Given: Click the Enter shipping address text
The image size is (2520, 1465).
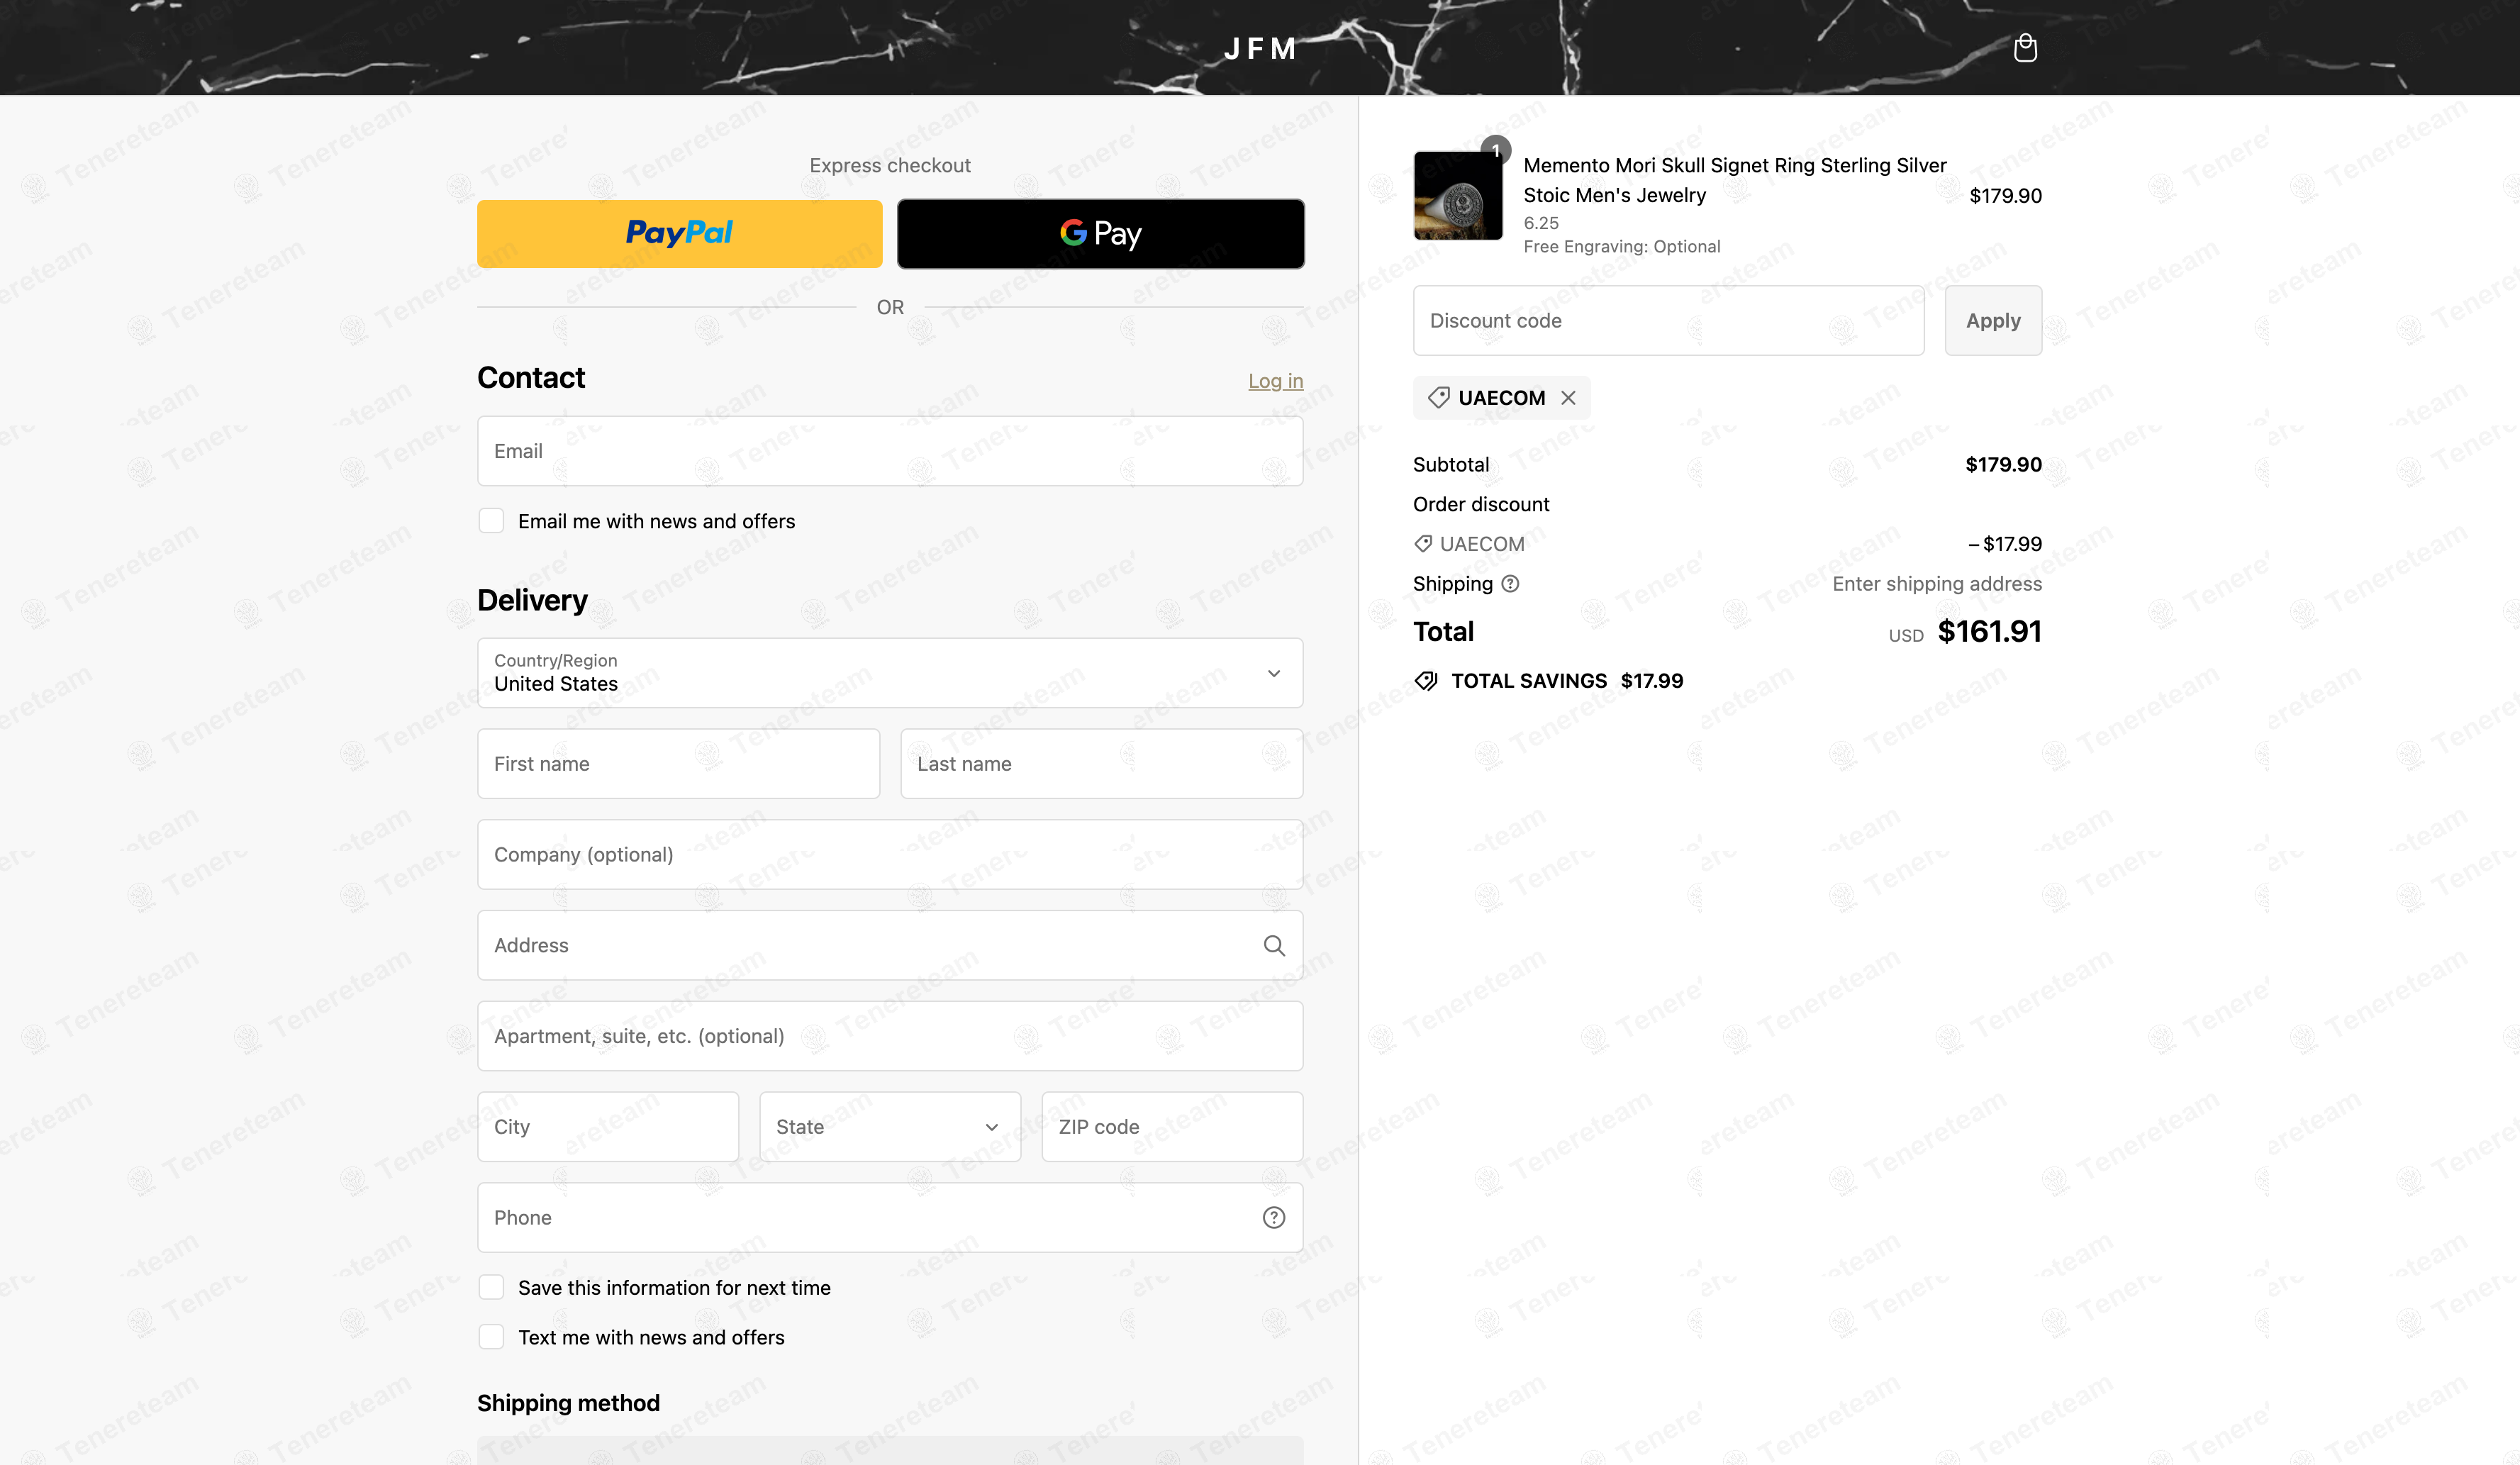Looking at the screenshot, I should pos(1937,583).
